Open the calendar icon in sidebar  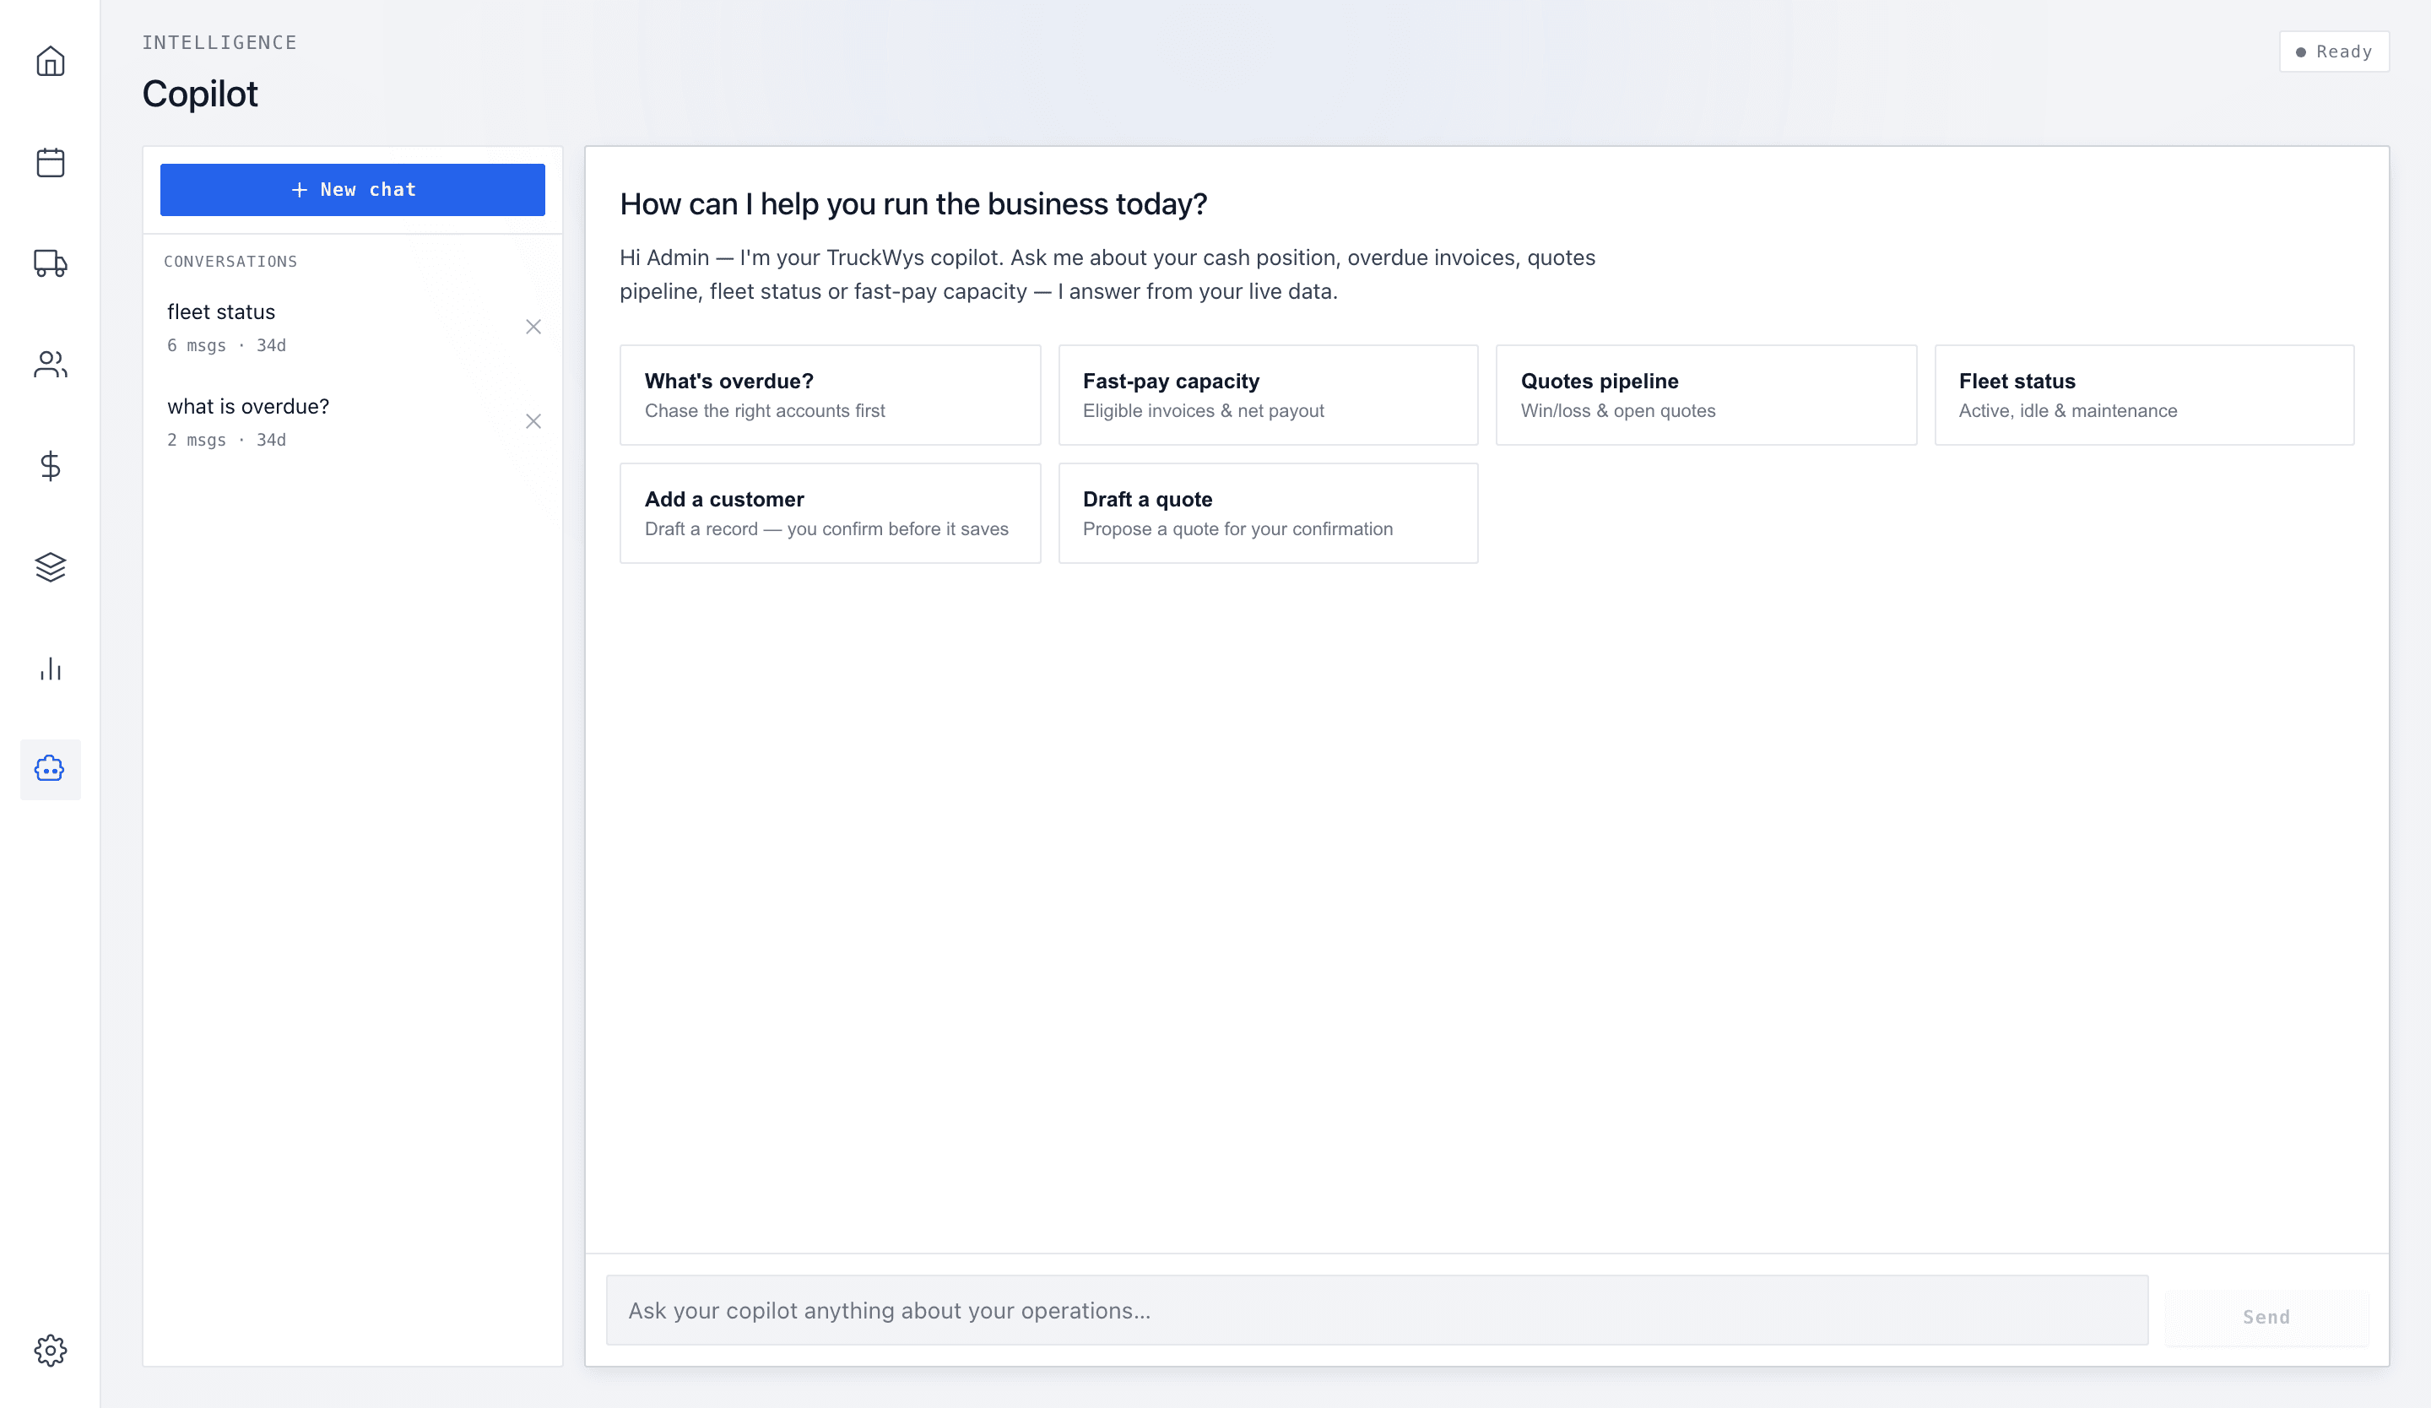50,163
